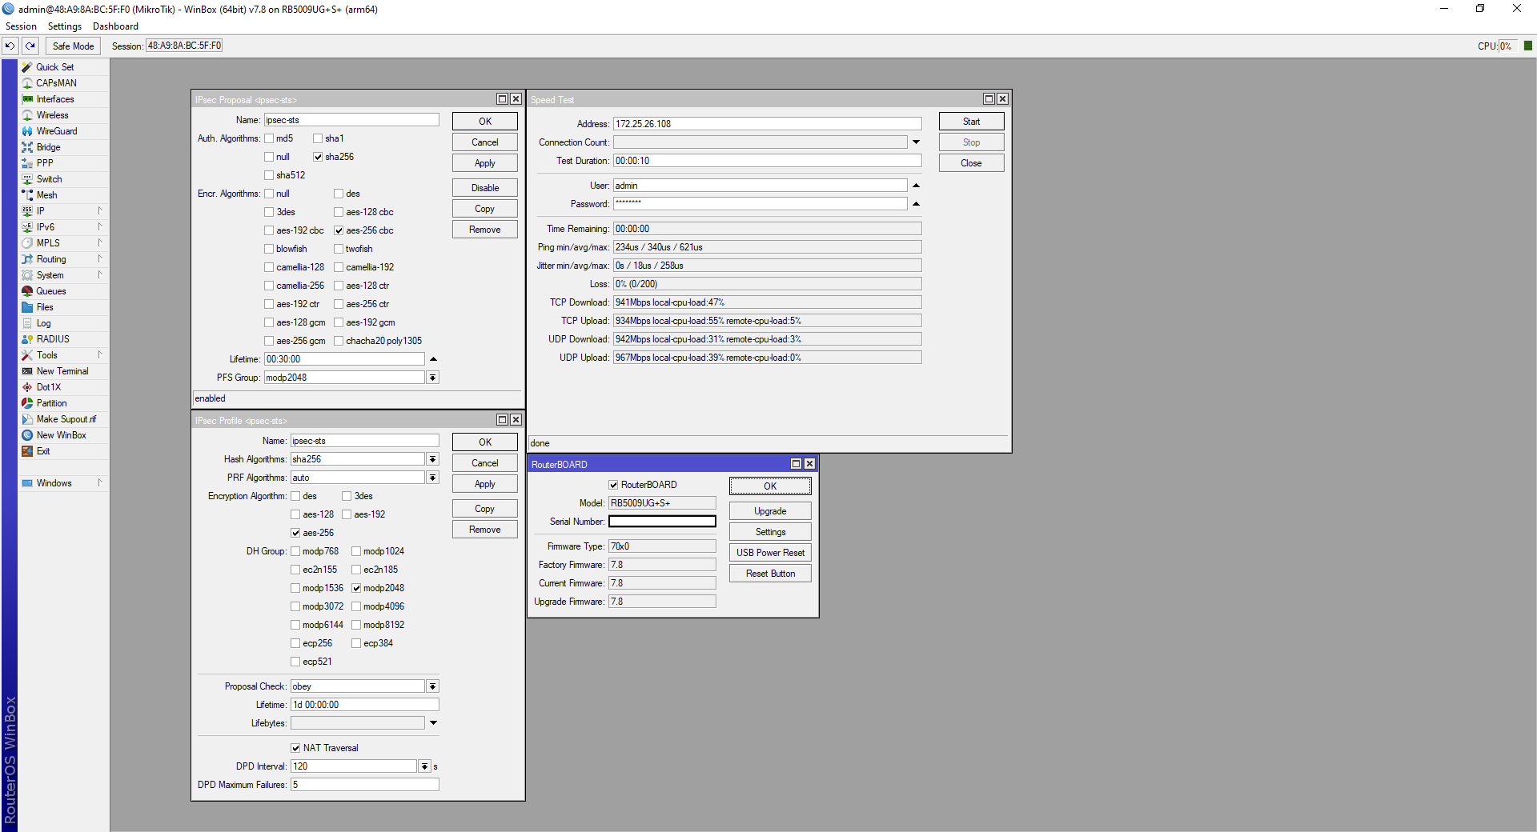Click the WinBox app title icon
1537x832 pixels.
click(8, 9)
